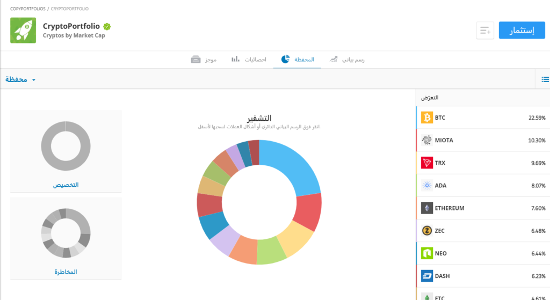Click the green verified badge next to CryptoPortfolio
The height and width of the screenshot is (300, 550).
tap(107, 26)
